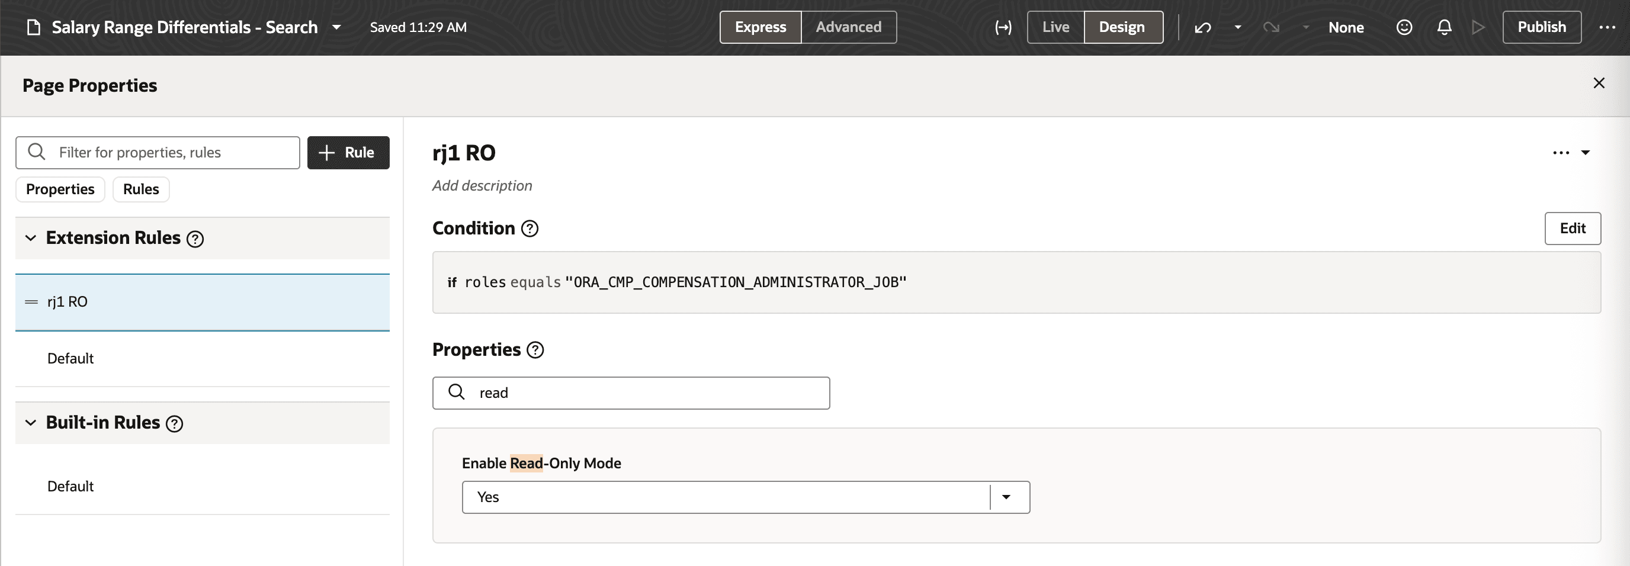Open the feedback smiley icon
The image size is (1630, 566).
(x=1404, y=27)
